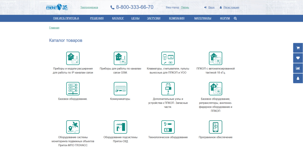This screenshot has width=303, height=152.
Task: Click the ППКОП 18 кГц category icon
Action: pyautogui.click(x=215, y=58)
